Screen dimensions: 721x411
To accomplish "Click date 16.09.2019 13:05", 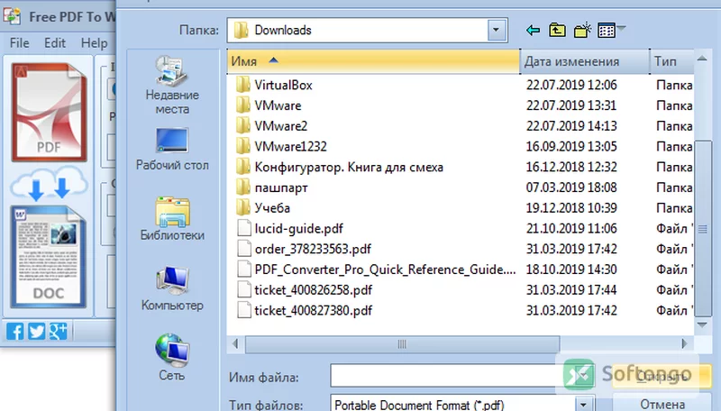I will pyautogui.click(x=571, y=147).
